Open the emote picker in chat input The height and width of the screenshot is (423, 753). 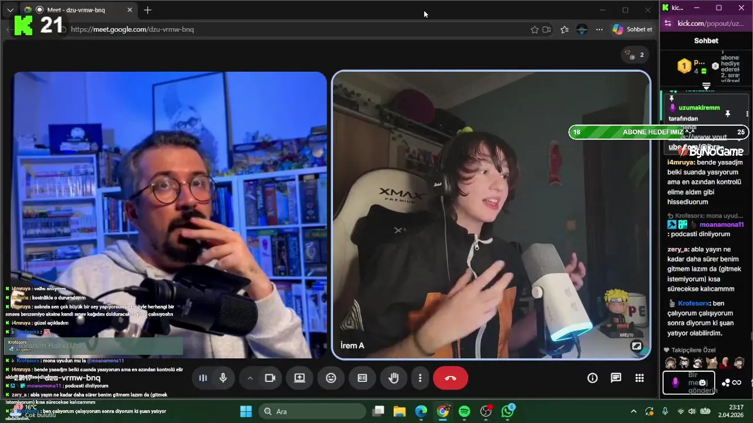(x=702, y=383)
